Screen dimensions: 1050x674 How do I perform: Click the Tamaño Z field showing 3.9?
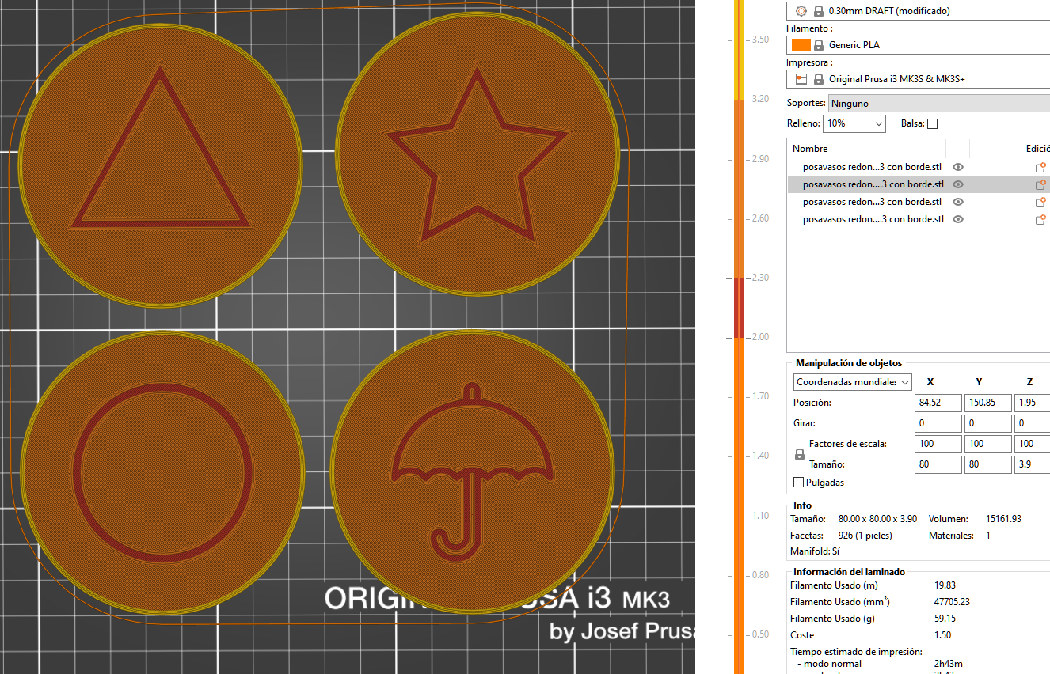[1033, 464]
